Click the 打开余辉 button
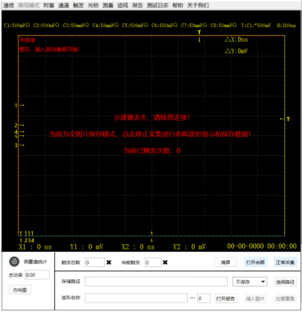 (255, 262)
